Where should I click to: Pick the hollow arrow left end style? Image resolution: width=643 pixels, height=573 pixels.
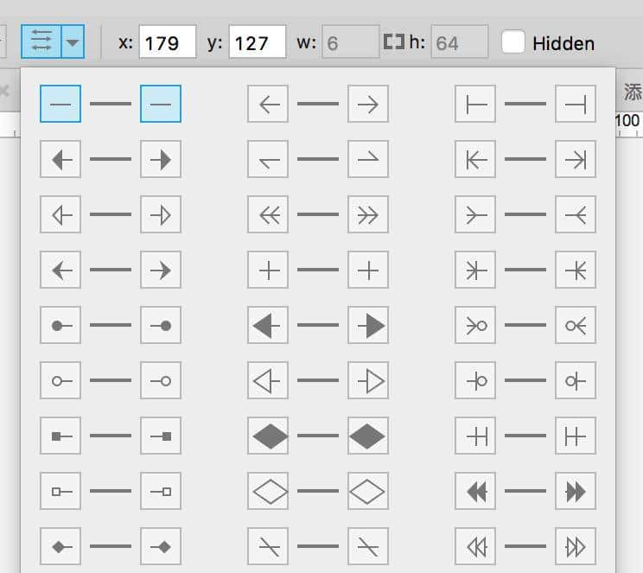click(x=60, y=214)
